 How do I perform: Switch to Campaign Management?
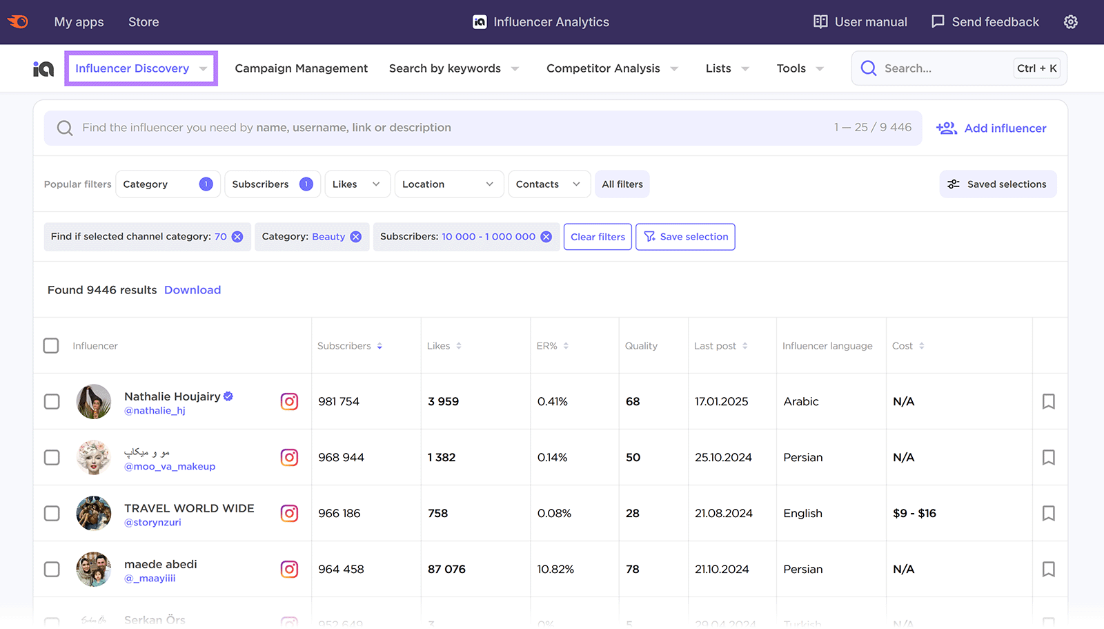[301, 68]
